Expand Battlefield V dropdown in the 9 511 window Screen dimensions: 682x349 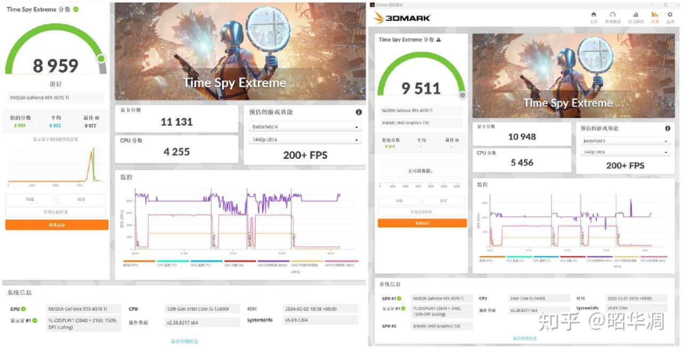[x=625, y=141]
